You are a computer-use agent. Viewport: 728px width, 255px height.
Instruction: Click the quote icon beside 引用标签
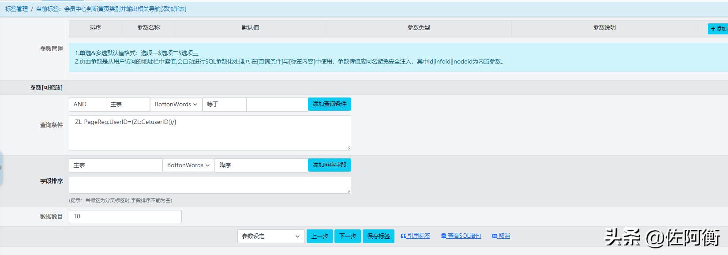(x=403, y=236)
